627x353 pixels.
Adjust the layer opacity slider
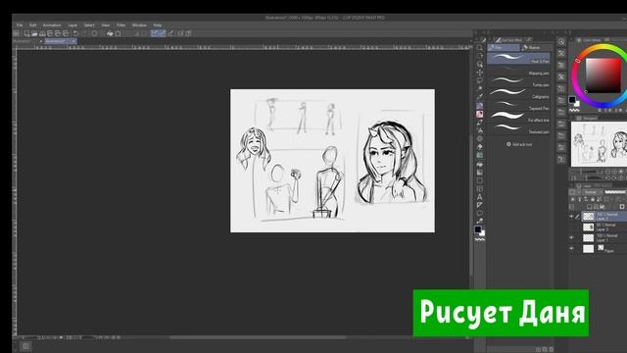point(614,192)
